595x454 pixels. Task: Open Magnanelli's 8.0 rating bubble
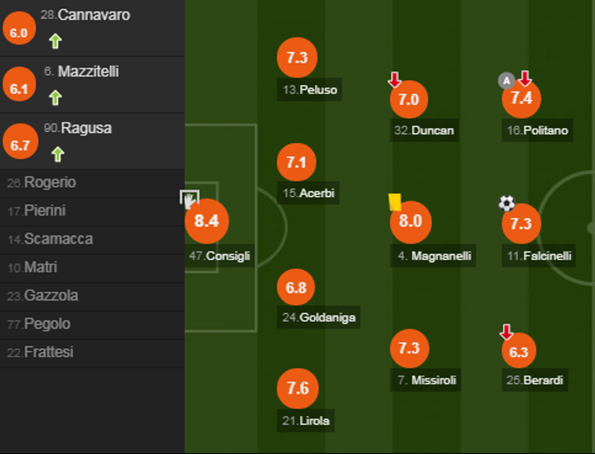click(x=410, y=221)
